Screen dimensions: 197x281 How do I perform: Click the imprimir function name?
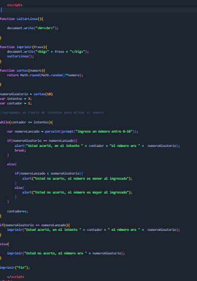click(x=24, y=47)
